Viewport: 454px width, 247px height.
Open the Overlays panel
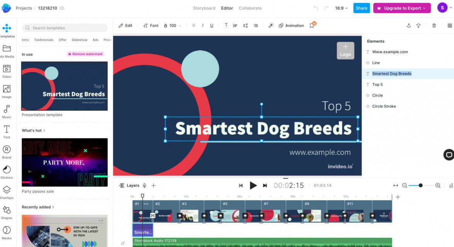pos(7,193)
